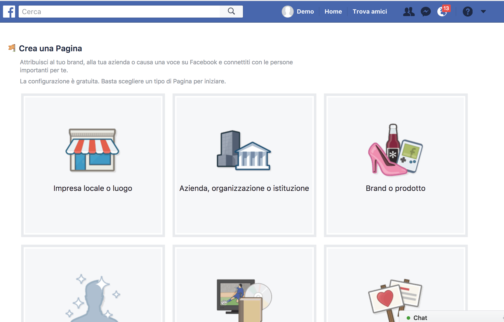Open friend requests icon
This screenshot has height=322, width=504.
click(x=409, y=12)
